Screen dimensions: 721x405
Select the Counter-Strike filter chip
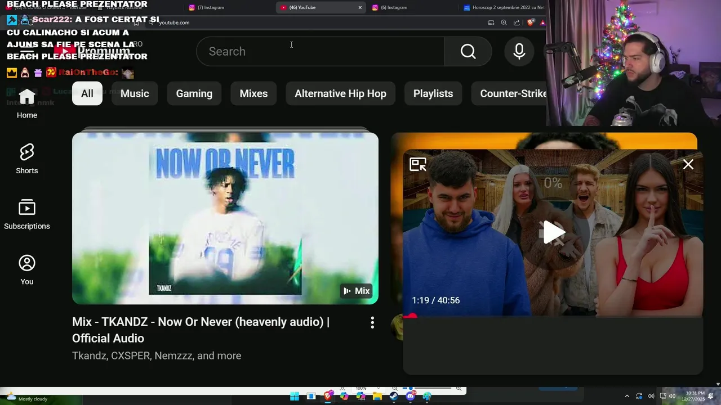coord(510,93)
